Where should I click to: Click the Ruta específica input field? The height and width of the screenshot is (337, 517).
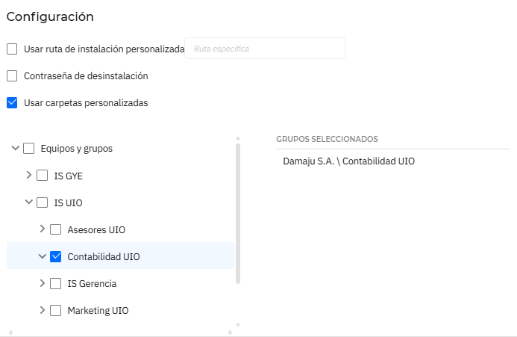click(x=264, y=49)
